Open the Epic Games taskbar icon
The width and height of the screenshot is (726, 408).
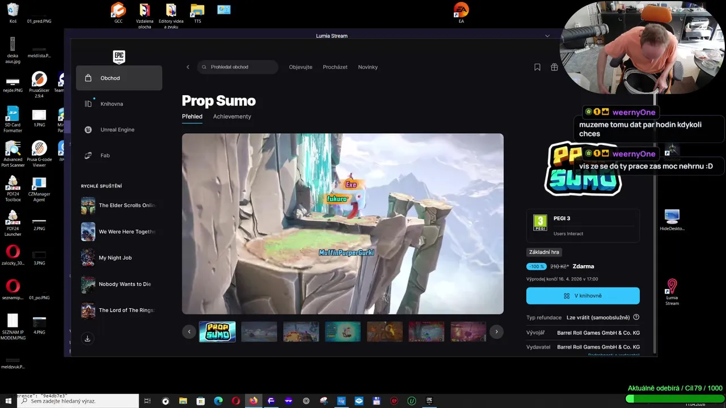[x=429, y=401]
